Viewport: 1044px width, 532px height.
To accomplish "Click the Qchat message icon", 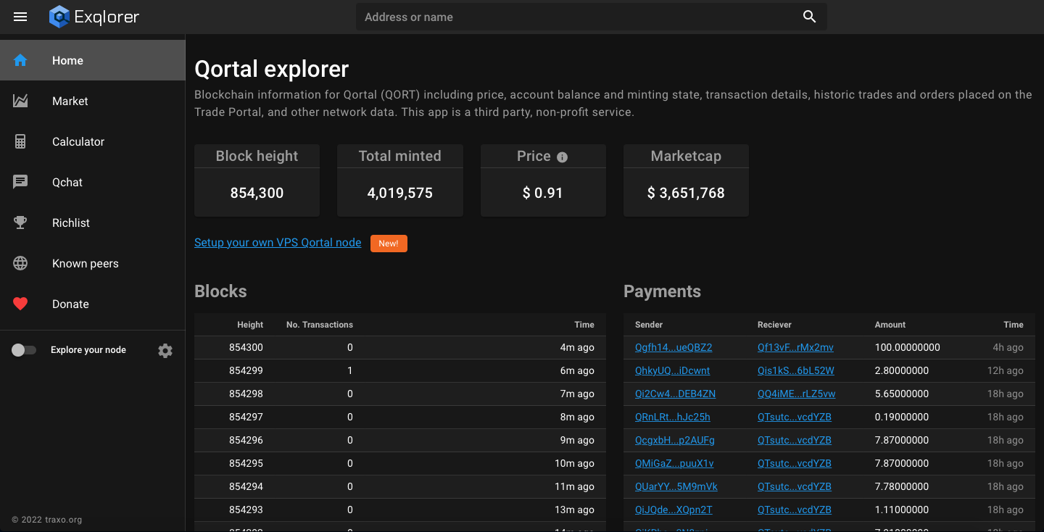I will (x=20, y=182).
